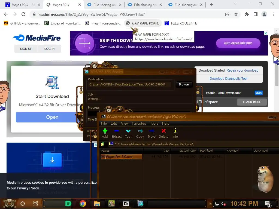Open the Tools menu in 7-Zip
Image resolution: width=279 pixels, height=209 pixels.
154,123
